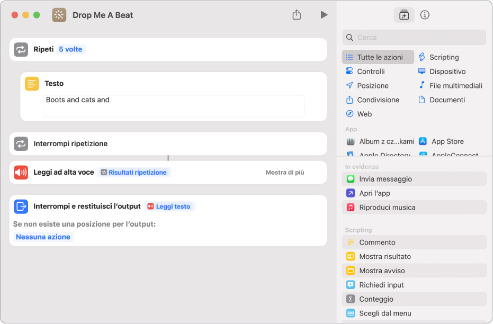Add the Scegli dal menu action

point(414,313)
